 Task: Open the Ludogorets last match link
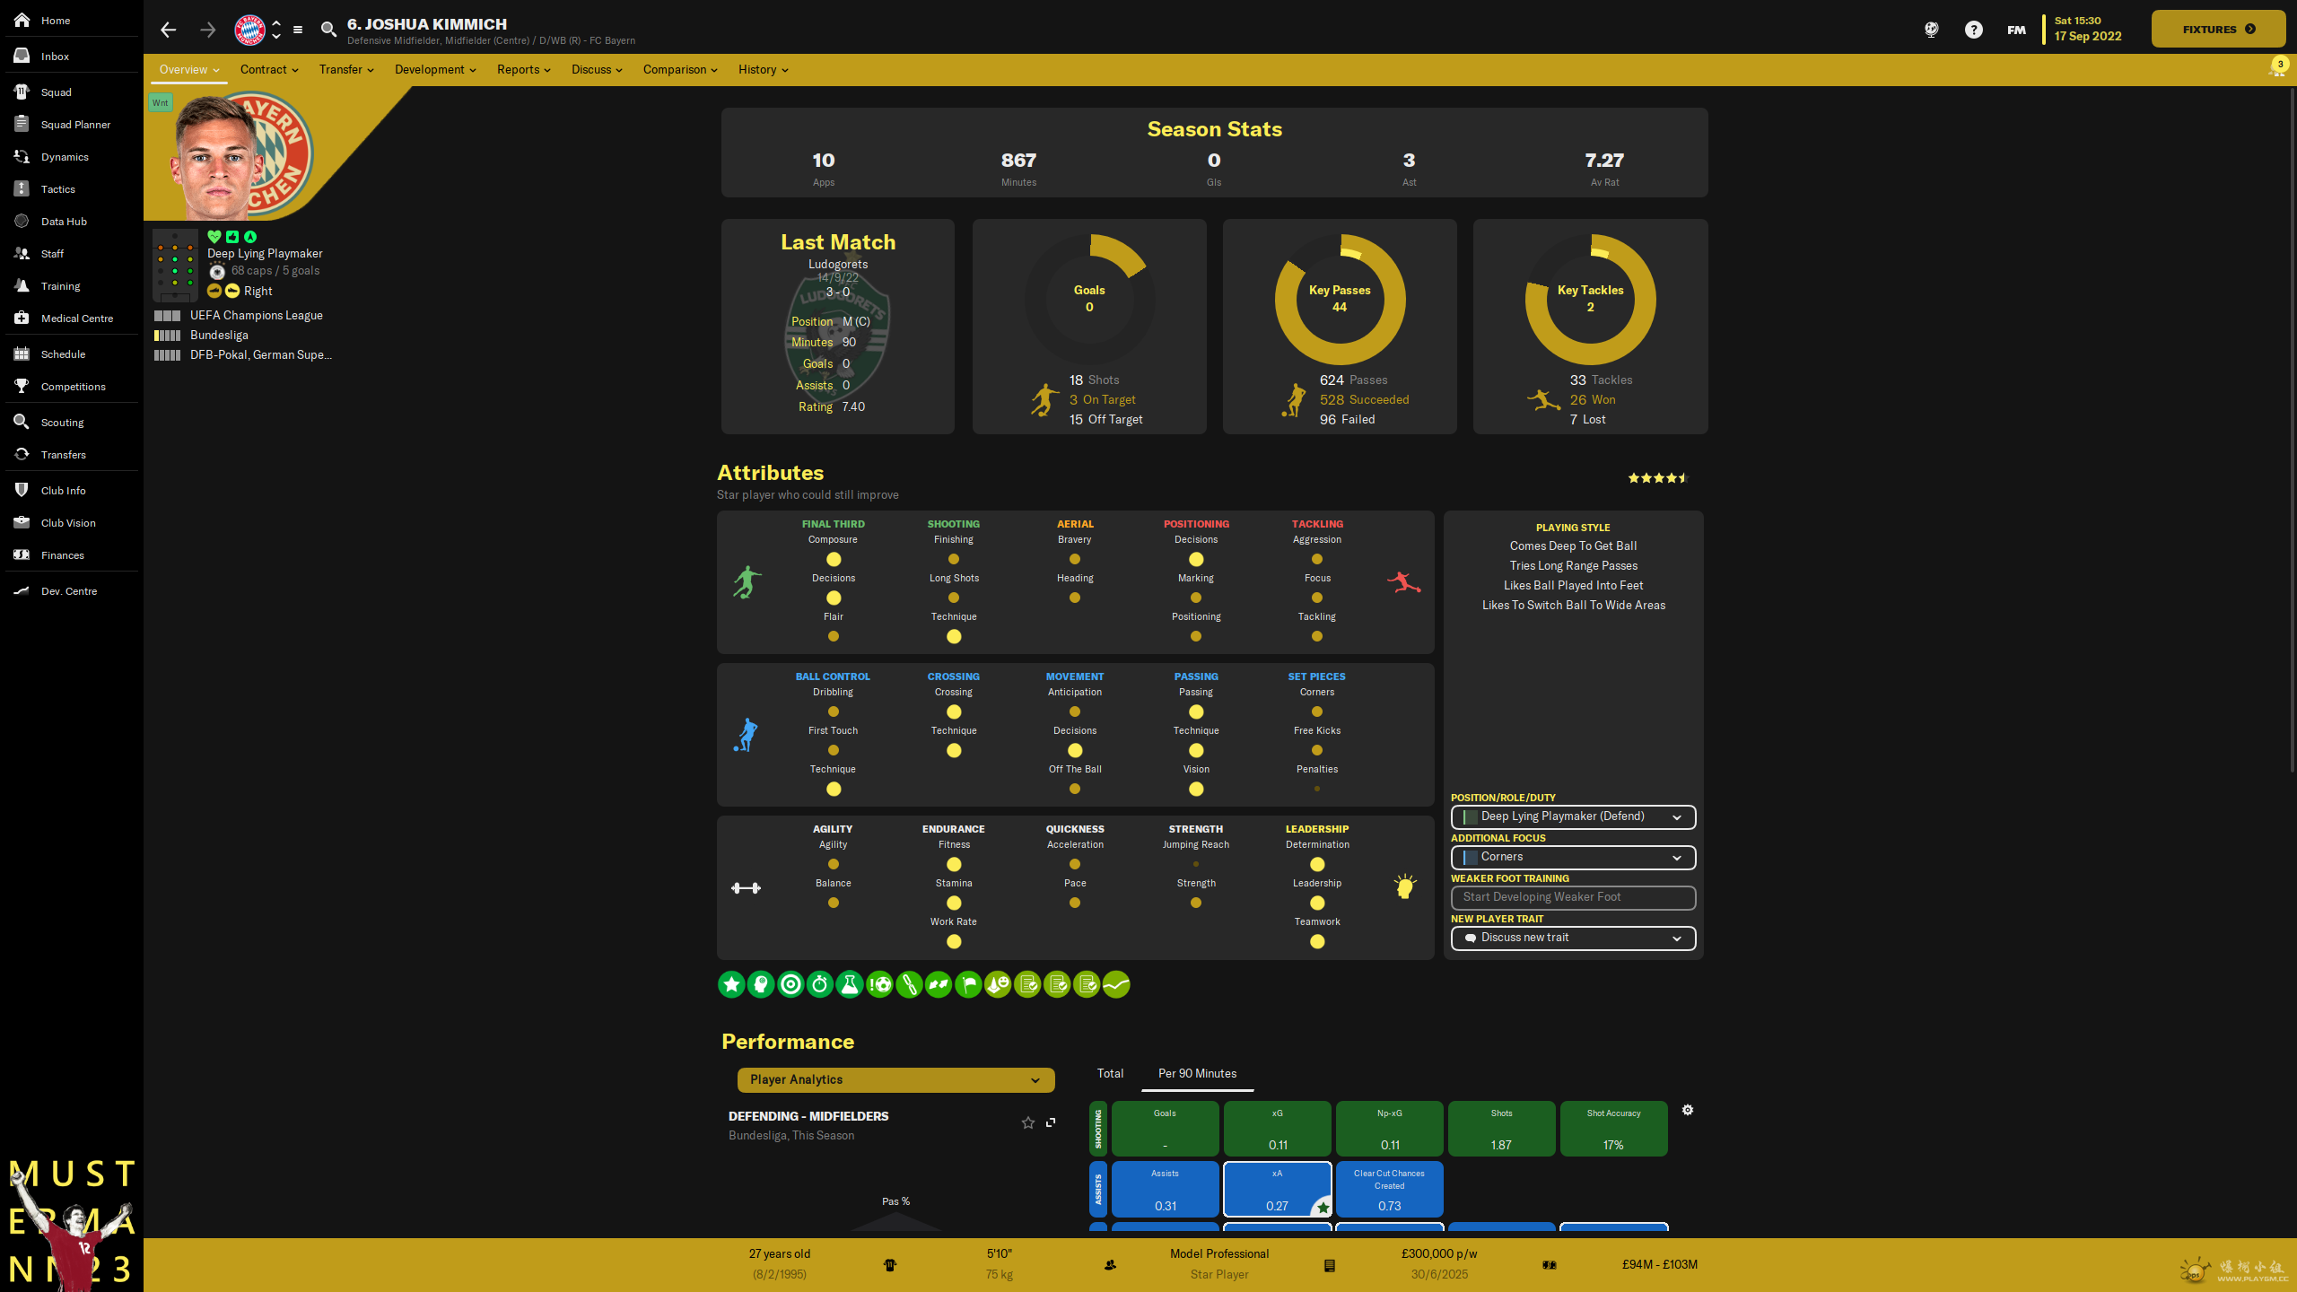(x=837, y=264)
